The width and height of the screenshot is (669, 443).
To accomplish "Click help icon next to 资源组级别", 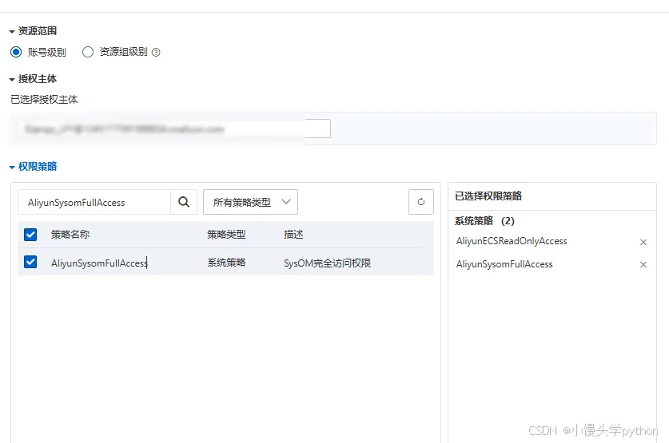I will click(156, 53).
